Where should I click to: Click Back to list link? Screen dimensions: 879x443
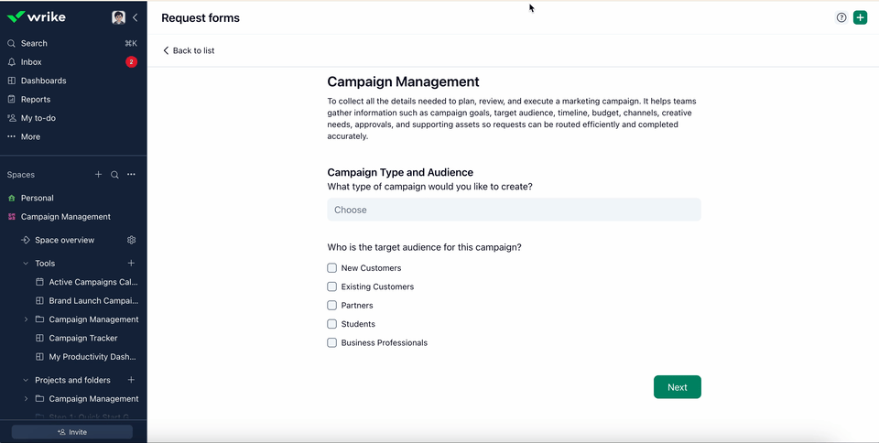(x=189, y=50)
